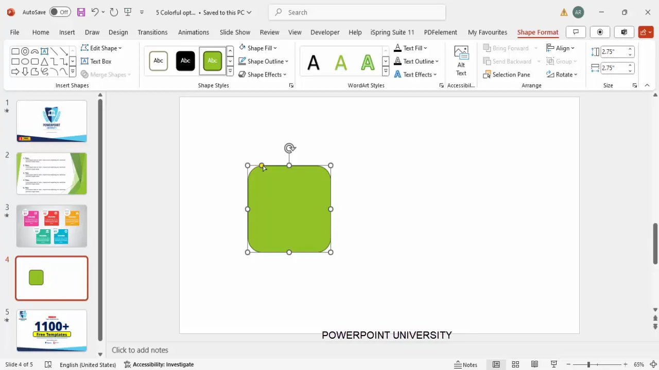Open the iSpring Suite 11 ribbon tab
The height and width of the screenshot is (370, 659).
click(x=392, y=32)
